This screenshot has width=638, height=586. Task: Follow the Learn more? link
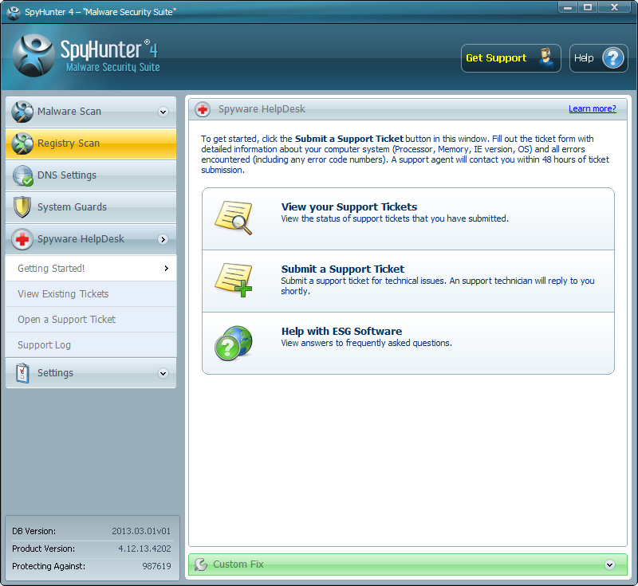(x=592, y=108)
